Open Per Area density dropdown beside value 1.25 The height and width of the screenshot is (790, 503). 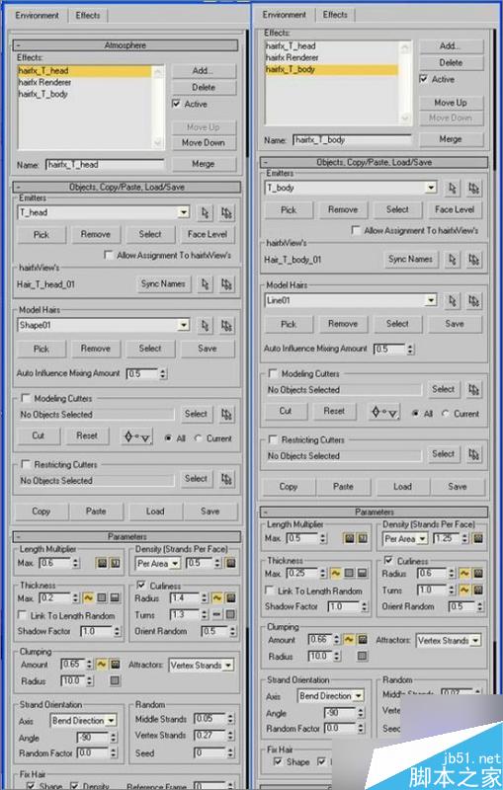[405, 538]
